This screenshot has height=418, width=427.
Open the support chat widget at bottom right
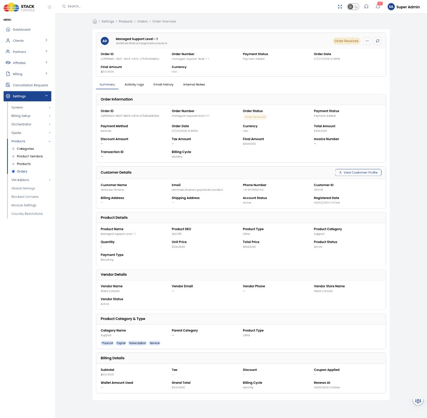[418, 400]
